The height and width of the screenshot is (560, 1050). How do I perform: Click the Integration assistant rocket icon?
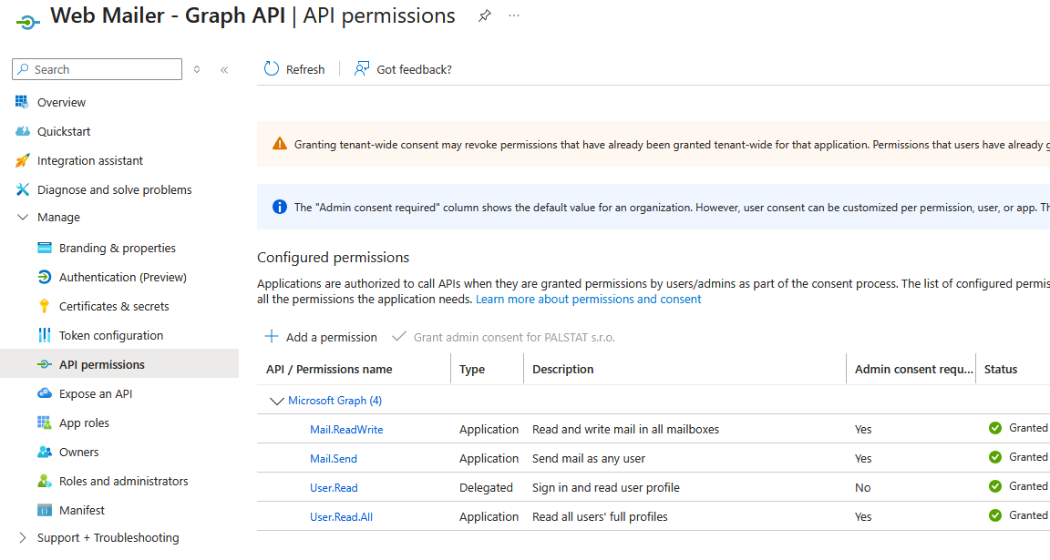(x=22, y=160)
